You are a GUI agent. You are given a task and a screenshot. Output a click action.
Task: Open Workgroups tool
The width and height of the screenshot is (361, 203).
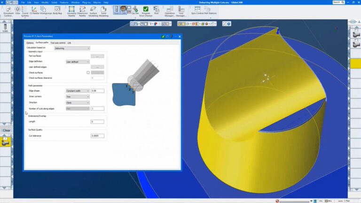pos(46,11)
